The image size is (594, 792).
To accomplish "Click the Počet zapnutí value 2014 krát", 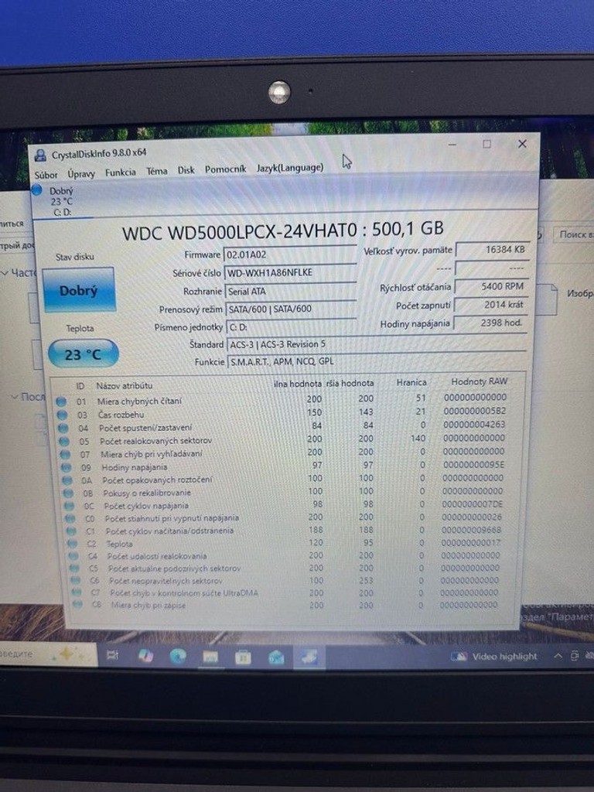I will tap(490, 305).
